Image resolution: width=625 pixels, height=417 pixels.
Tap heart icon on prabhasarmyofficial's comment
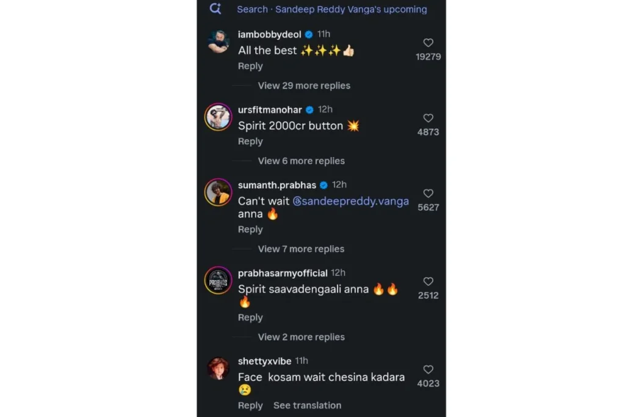point(428,281)
